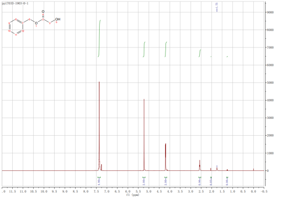
Task: Click the TMS peak at 0.0 ppm
Action: tap(253, 169)
